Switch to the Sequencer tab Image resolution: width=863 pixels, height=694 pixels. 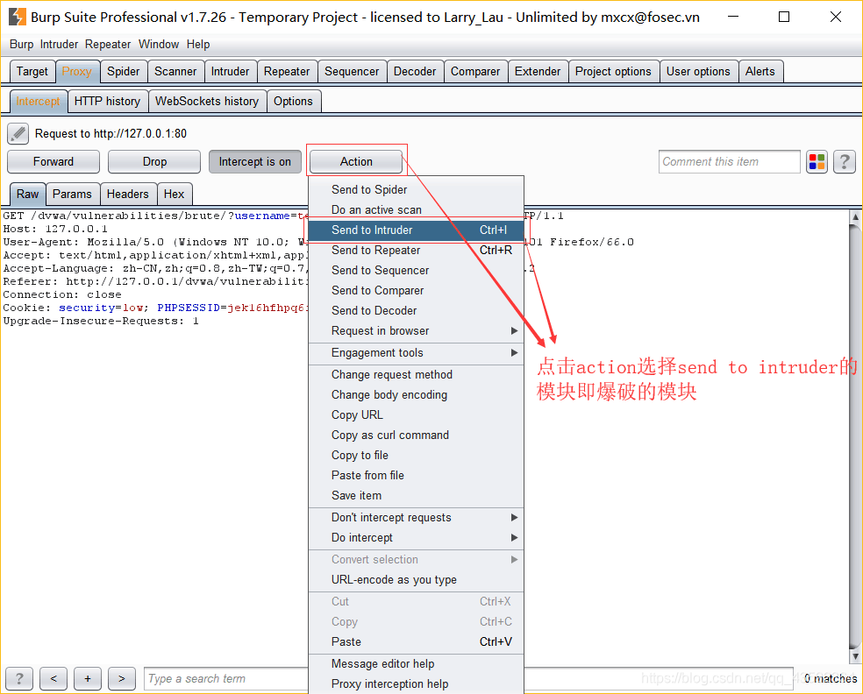point(352,72)
